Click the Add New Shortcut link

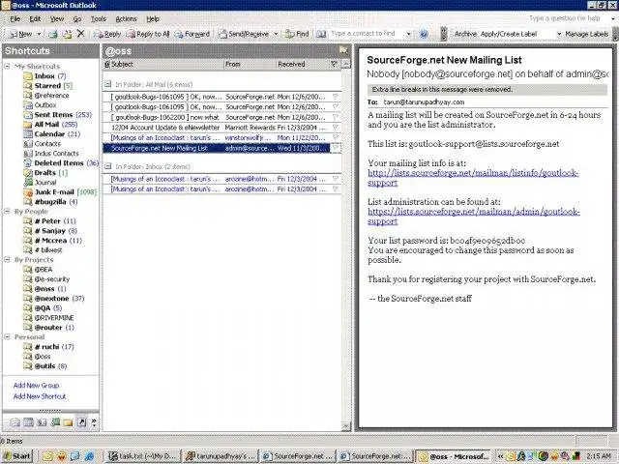(40, 396)
